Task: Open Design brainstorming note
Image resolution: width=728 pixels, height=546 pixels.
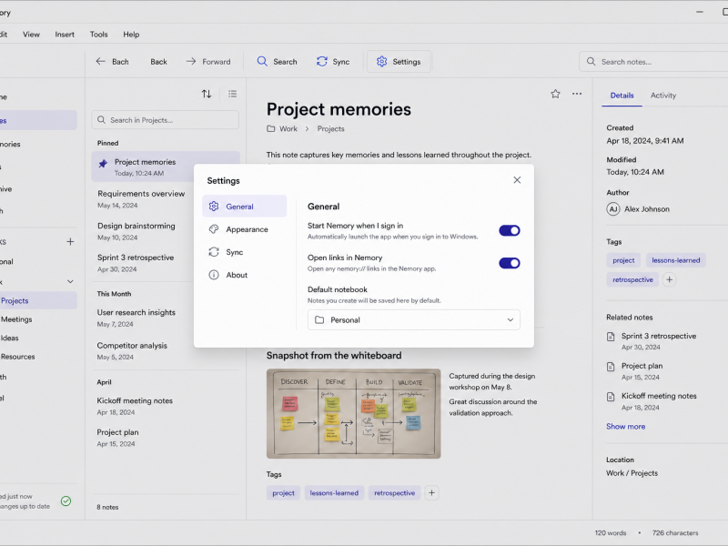Action: (x=136, y=231)
